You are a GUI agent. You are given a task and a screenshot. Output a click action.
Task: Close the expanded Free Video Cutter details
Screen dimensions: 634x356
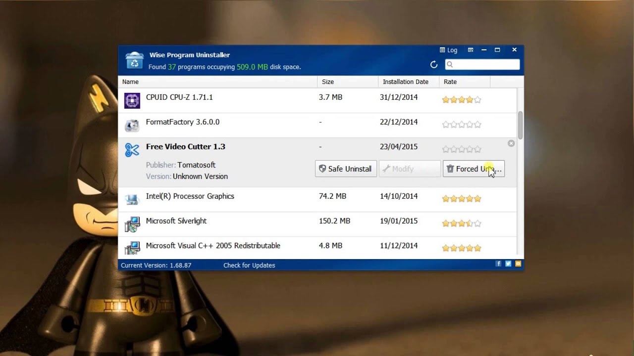511,143
